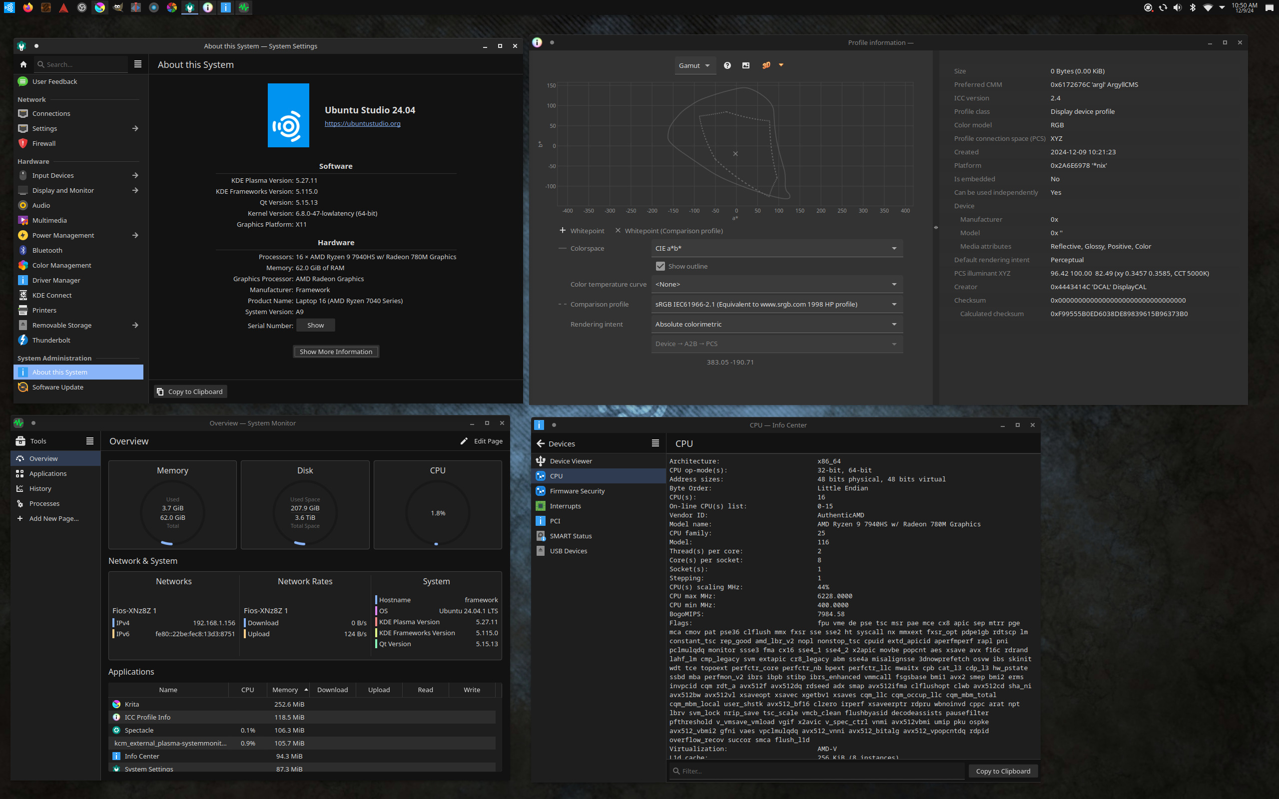Image resolution: width=1279 pixels, height=799 pixels.
Task: Open Software Update settings
Action: click(x=78, y=388)
